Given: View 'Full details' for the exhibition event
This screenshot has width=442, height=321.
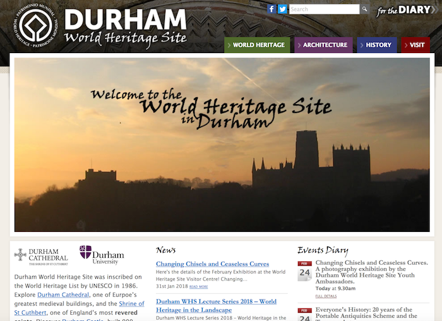Looking at the screenshot, I should click(x=326, y=296).
